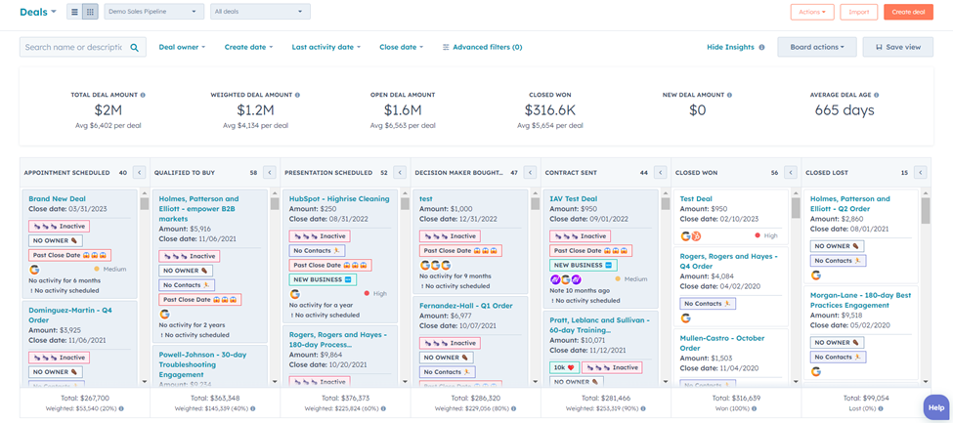
Task: Open Demo Sales Pipeline dropdown
Action: [x=154, y=12]
